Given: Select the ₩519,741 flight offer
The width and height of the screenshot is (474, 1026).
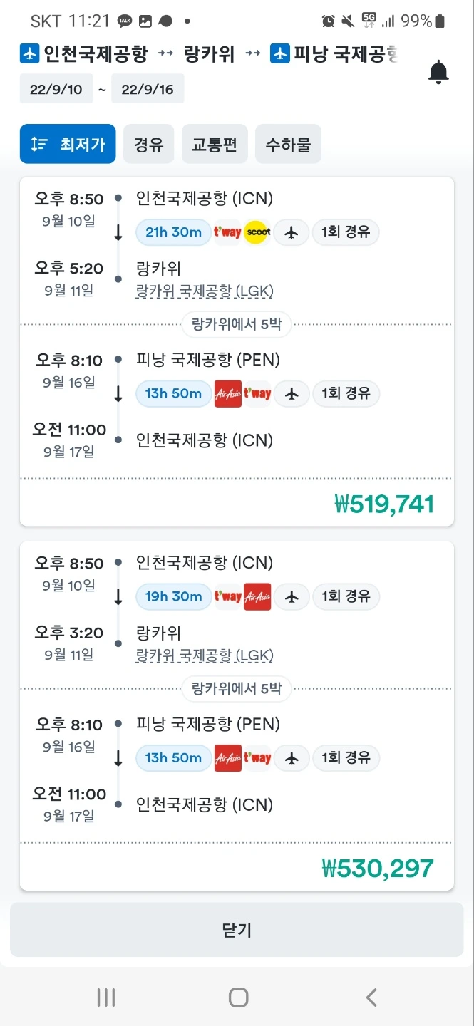Looking at the screenshot, I should 384,504.
